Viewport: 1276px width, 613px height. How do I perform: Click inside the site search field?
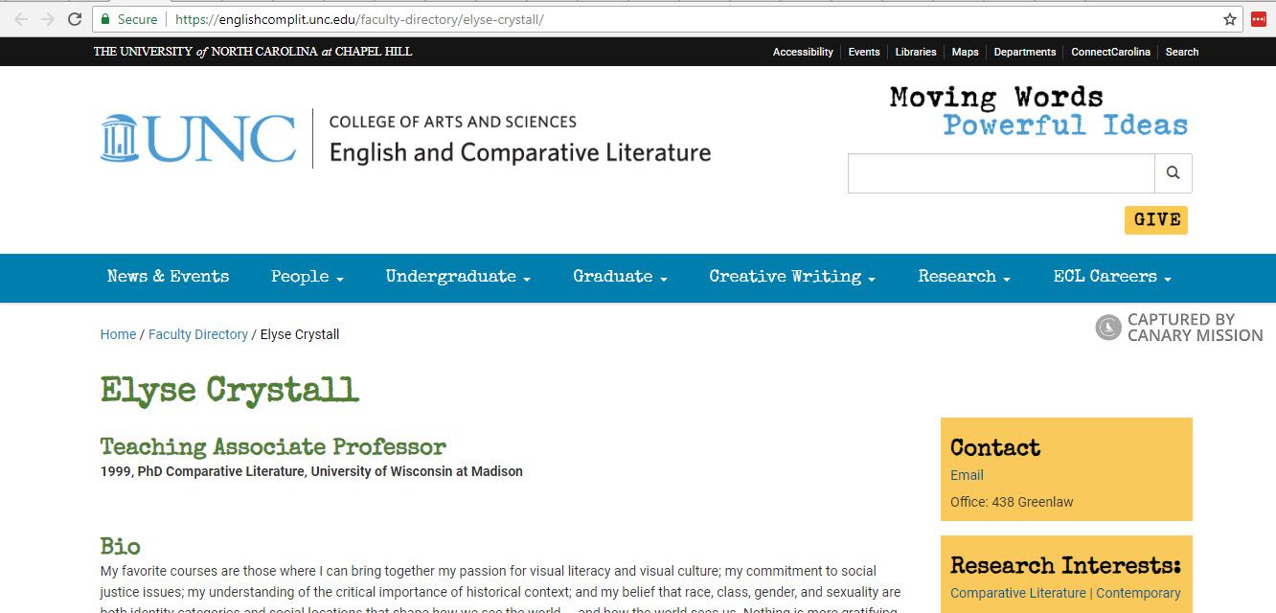point(1001,172)
